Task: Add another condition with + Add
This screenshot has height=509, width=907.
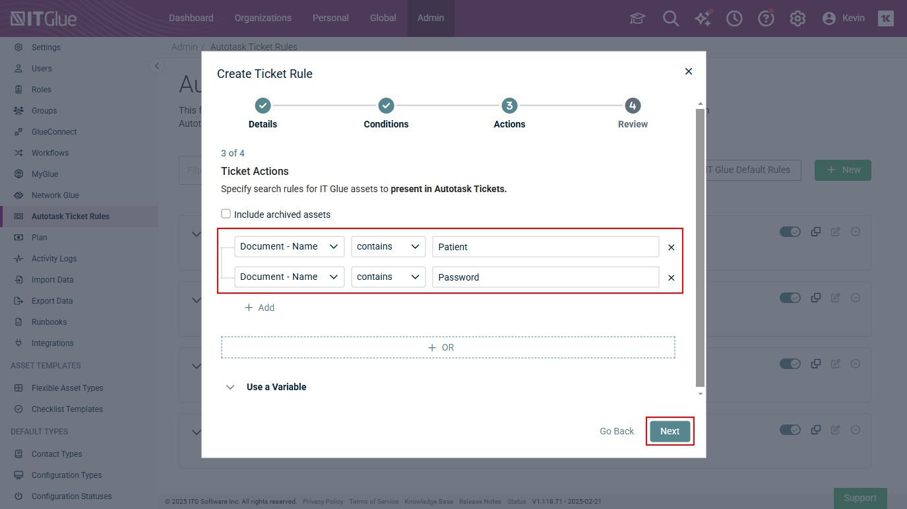Action: click(260, 308)
